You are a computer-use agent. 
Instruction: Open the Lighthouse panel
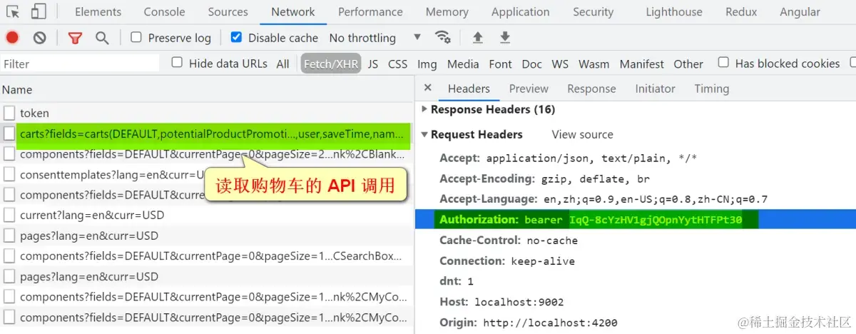(x=674, y=11)
